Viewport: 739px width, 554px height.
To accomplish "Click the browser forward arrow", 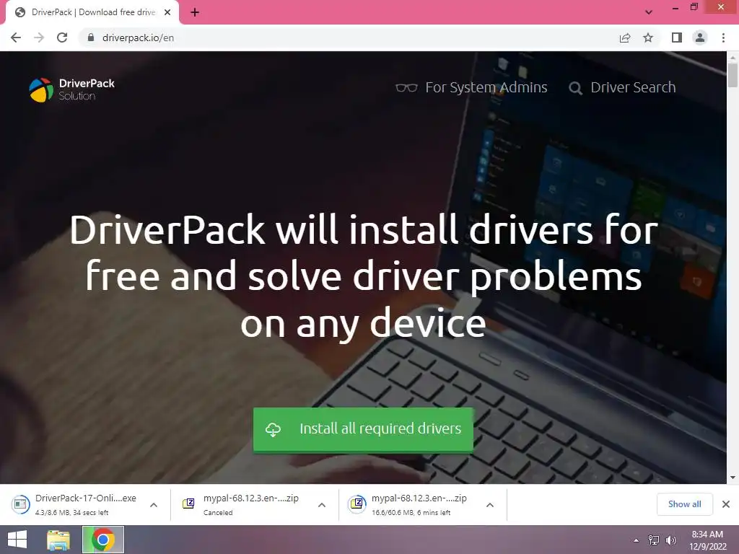I will click(x=39, y=38).
